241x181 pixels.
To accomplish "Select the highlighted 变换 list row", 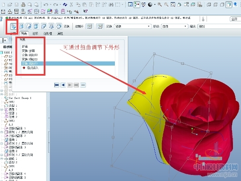I will tap(68, 64).
